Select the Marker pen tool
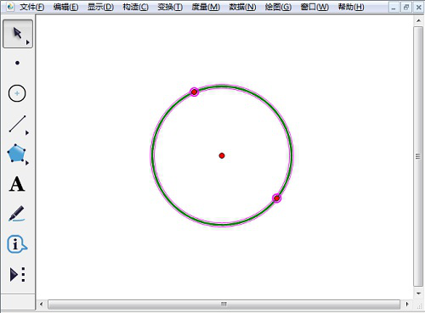425x313 pixels. point(16,214)
